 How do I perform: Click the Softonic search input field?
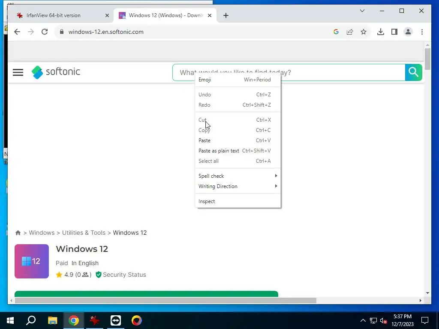[289, 72]
